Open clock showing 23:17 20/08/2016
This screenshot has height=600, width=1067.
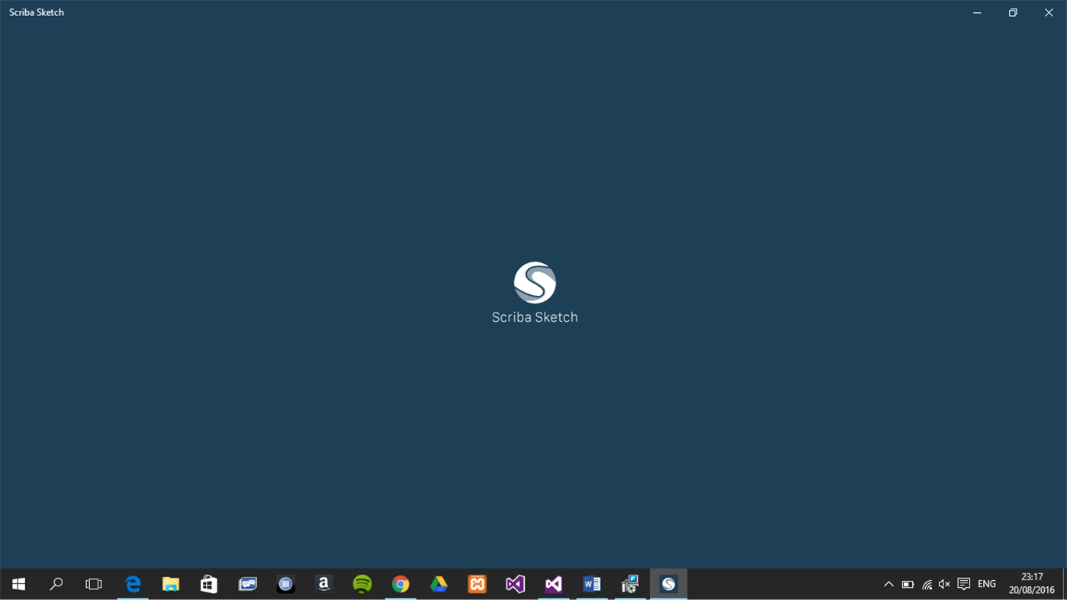(1032, 584)
